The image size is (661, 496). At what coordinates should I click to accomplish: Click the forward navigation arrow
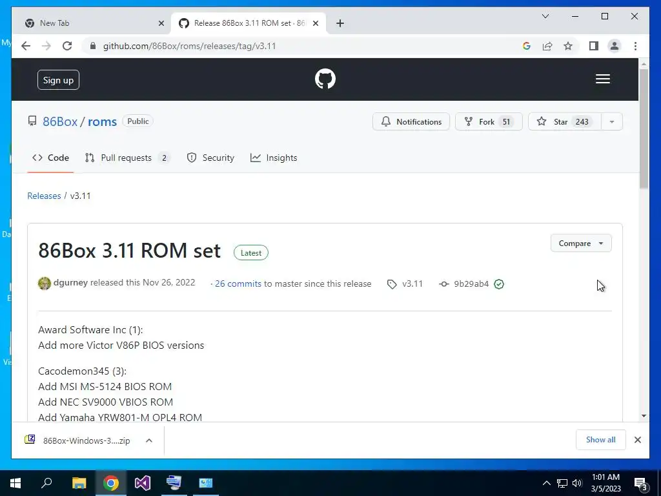pyautogui.click(x=46, y=46)
